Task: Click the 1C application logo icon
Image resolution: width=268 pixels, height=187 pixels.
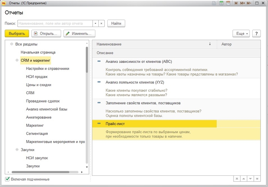Action: pyautogui.click(x=4, y=3)
